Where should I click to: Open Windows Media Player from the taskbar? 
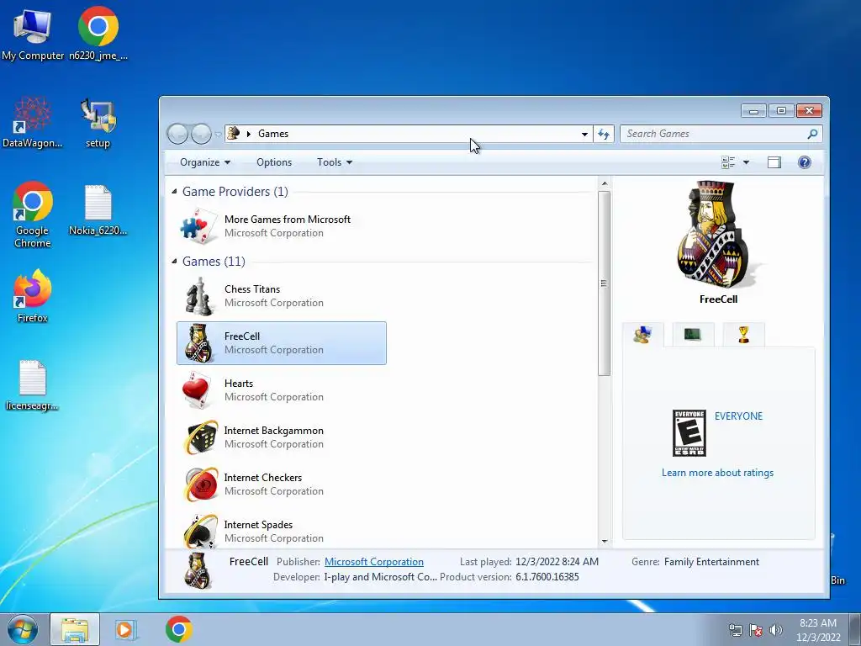[126, 629]
